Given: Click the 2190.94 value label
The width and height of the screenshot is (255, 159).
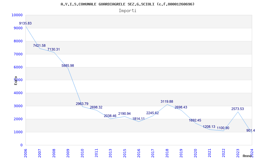Looking at the screenshot, I should coord(124,114).
